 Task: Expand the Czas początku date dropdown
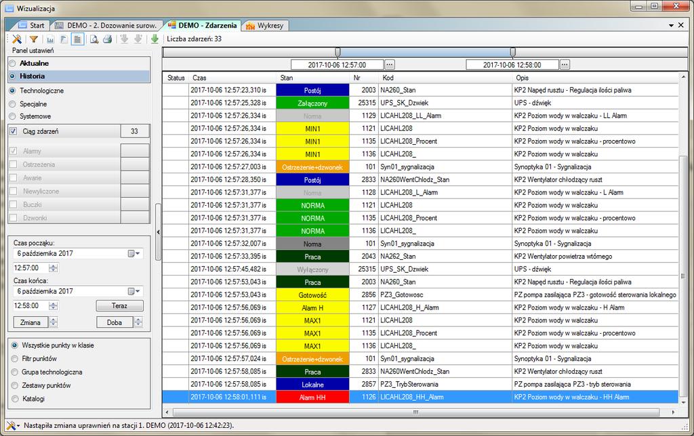pyautogui.click(x=138, y=253)
